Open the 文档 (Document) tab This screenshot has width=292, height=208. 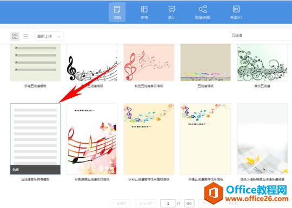click(117, 12)
